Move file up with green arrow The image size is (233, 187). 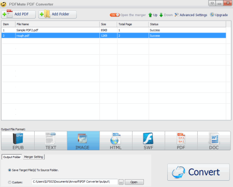click(153, 15)
